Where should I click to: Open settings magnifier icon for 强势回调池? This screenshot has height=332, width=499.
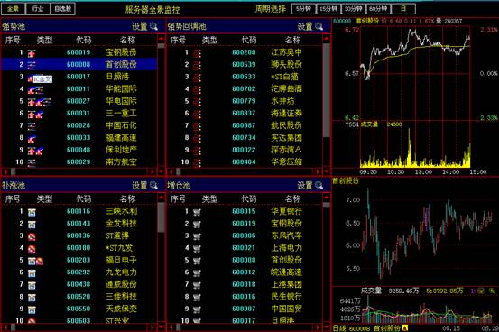[319, 26]
